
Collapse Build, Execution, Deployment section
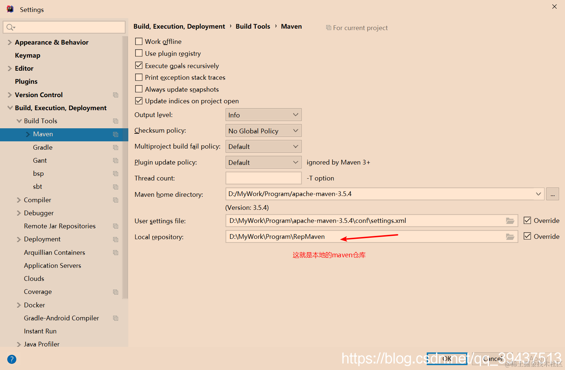pyautogui.click(x=10, y=108)
